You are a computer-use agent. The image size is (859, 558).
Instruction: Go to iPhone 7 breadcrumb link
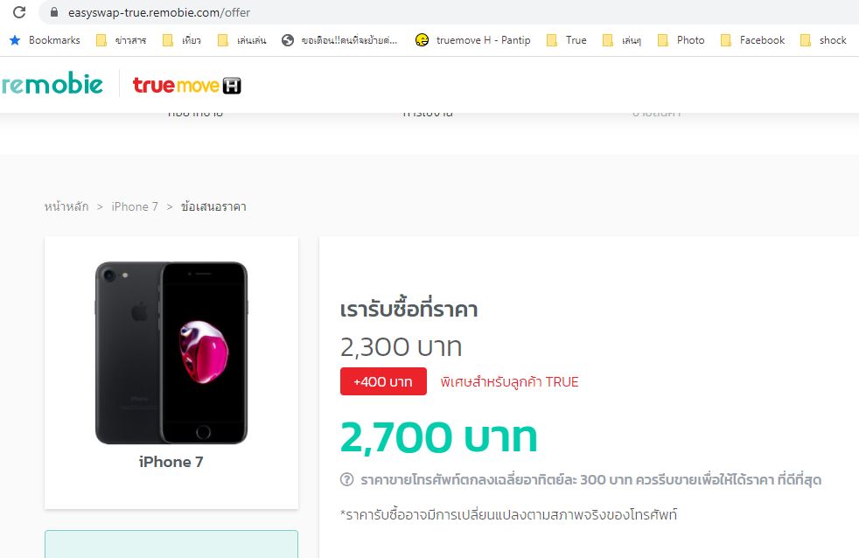click(135, 206)
